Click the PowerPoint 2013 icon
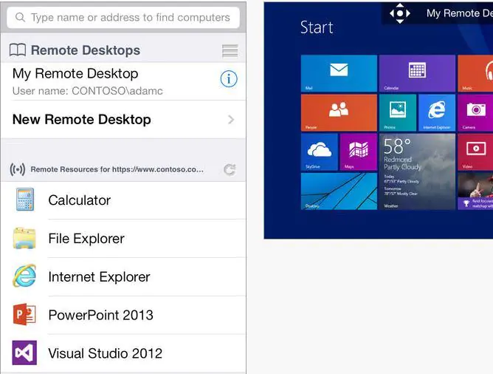493x374 pixels. pyautogui.click(x=24, y=315)
